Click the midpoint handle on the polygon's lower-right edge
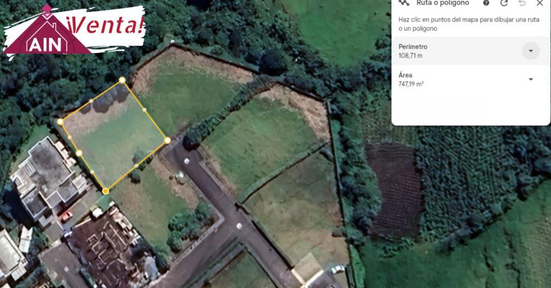The height and width of the screenshot is (288, 551). [136, 165]
